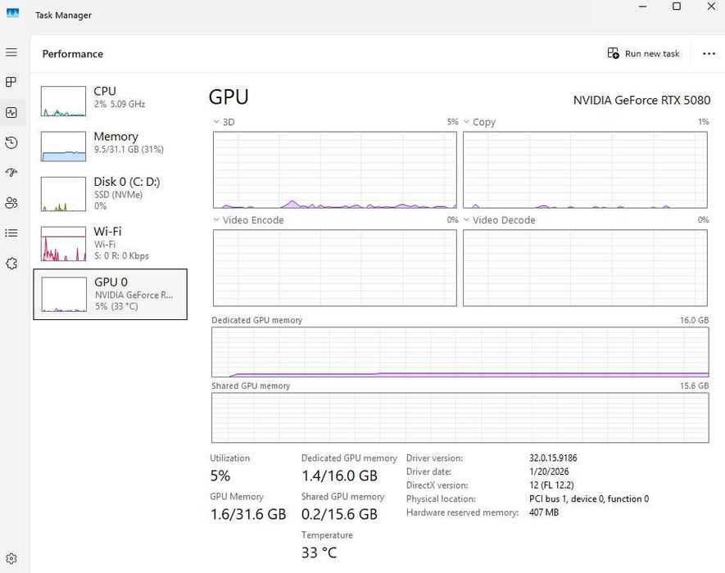Open Task Manager settings gear
The image size is (725, 573).
pos(11,558)
